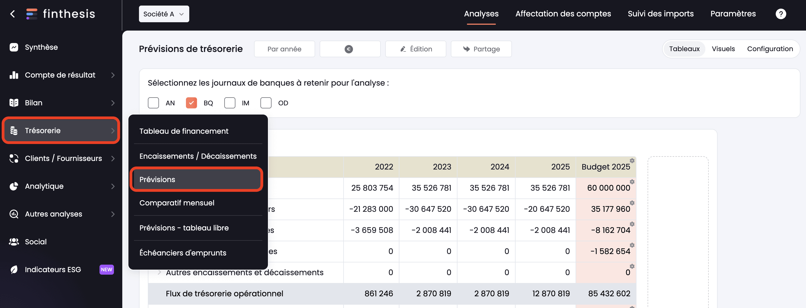The image size is (806, 308).
Task: Click the euro currency icon button
Action: tap(349, 49)
